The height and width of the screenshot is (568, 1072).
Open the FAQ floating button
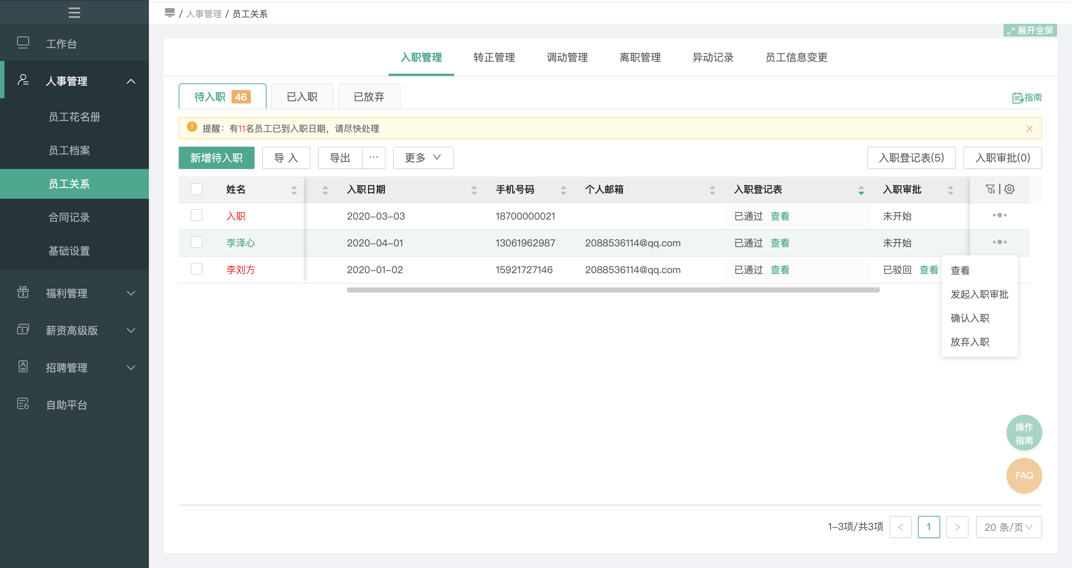[x=1024, y=475]
